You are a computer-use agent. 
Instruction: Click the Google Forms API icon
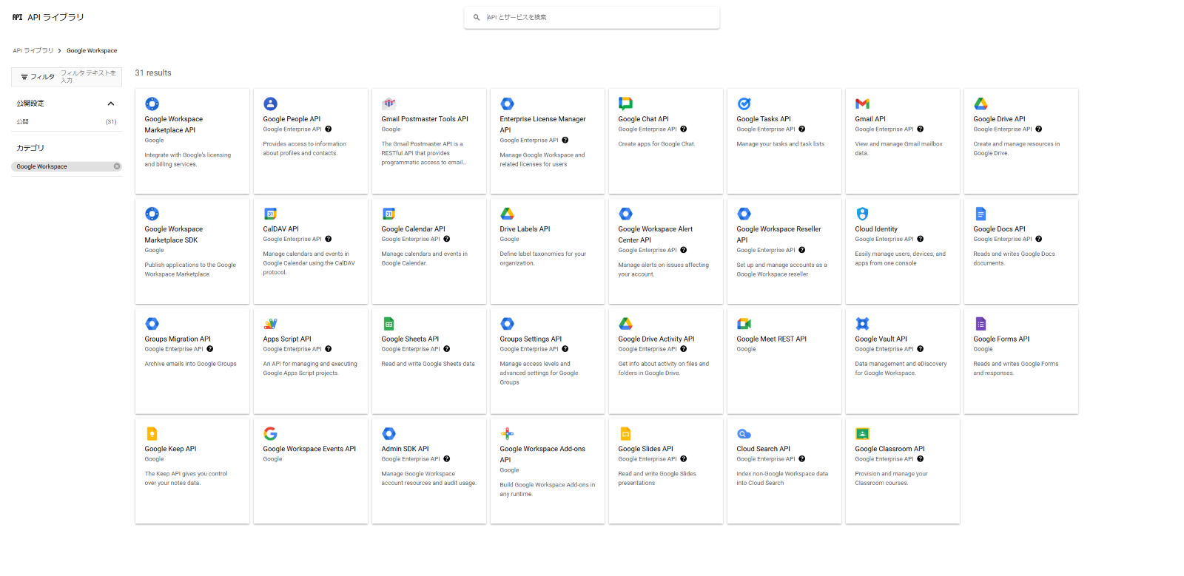[980, 324]
